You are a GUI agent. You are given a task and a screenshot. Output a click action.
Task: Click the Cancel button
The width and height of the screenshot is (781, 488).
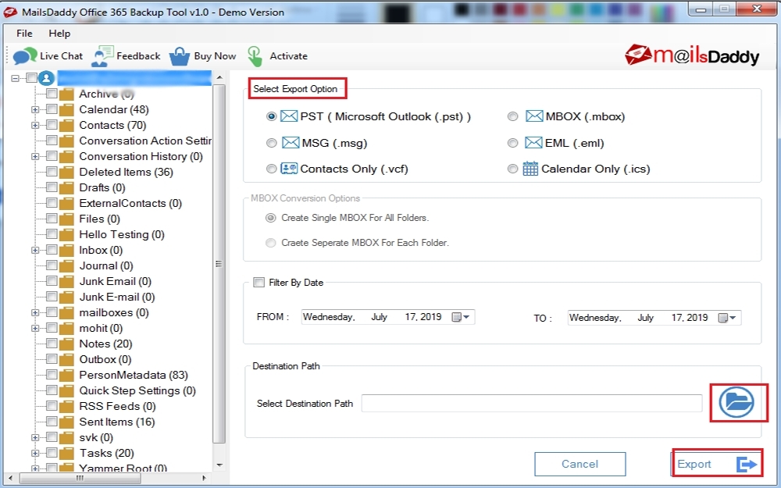coord(580,464)
